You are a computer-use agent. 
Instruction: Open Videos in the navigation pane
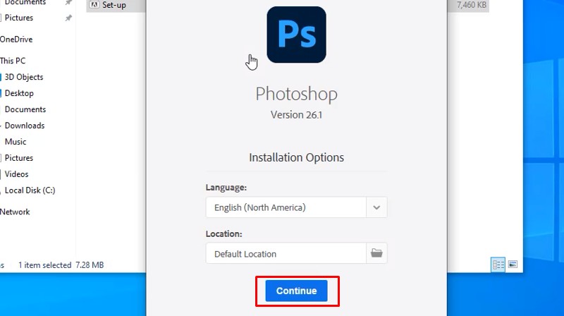click(x=17, y=174)
